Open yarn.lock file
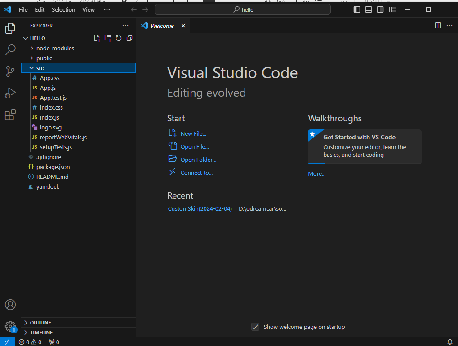This screenshot has width=458, height=346. point(78,186)
